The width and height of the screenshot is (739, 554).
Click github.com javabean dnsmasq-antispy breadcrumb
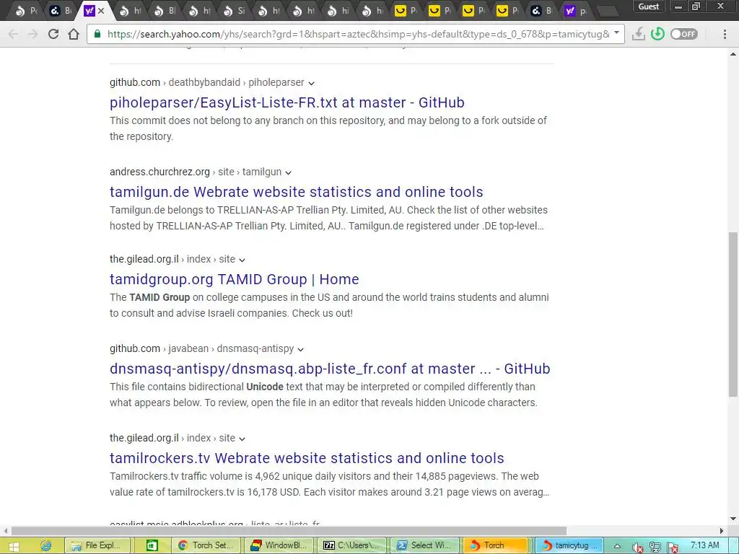[202, 348]
